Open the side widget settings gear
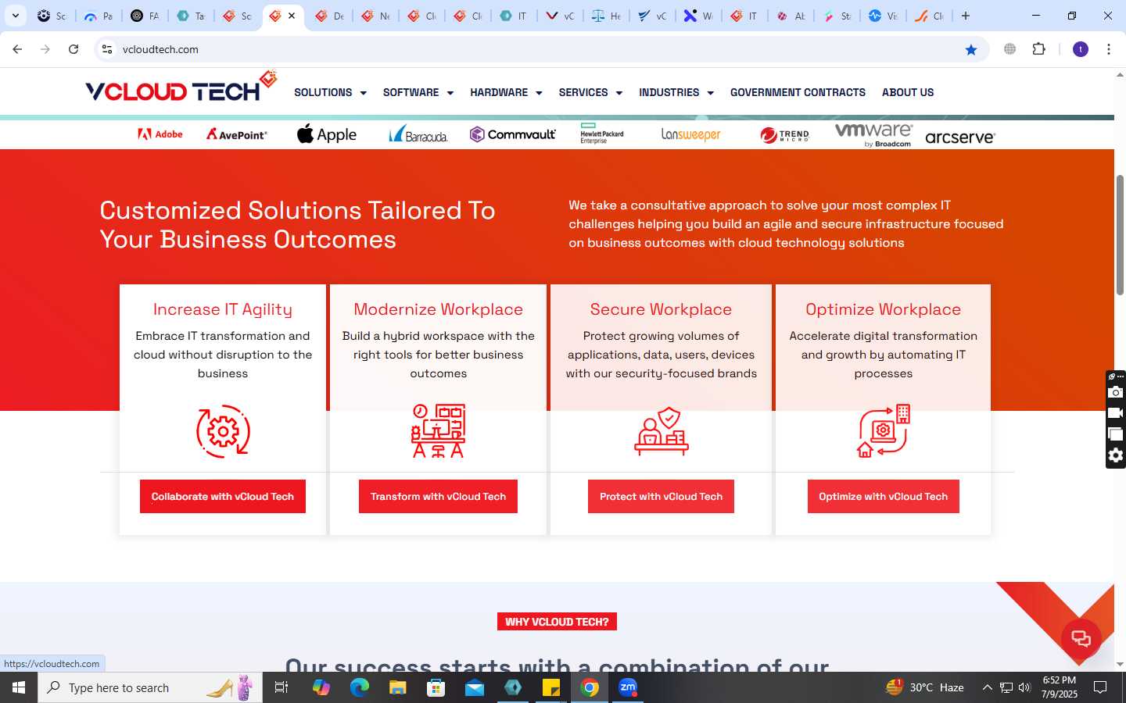Screen dimensions: 1126x703 (1116, 455)
